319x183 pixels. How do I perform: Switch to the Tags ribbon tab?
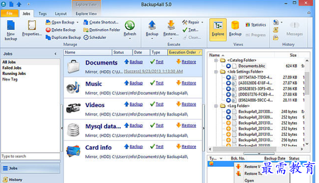43,14
